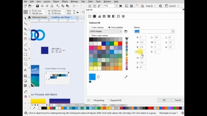The image size is (207, 116).
Task: Switch to the Welcome Screen tab
Action: tap(39, 17)
